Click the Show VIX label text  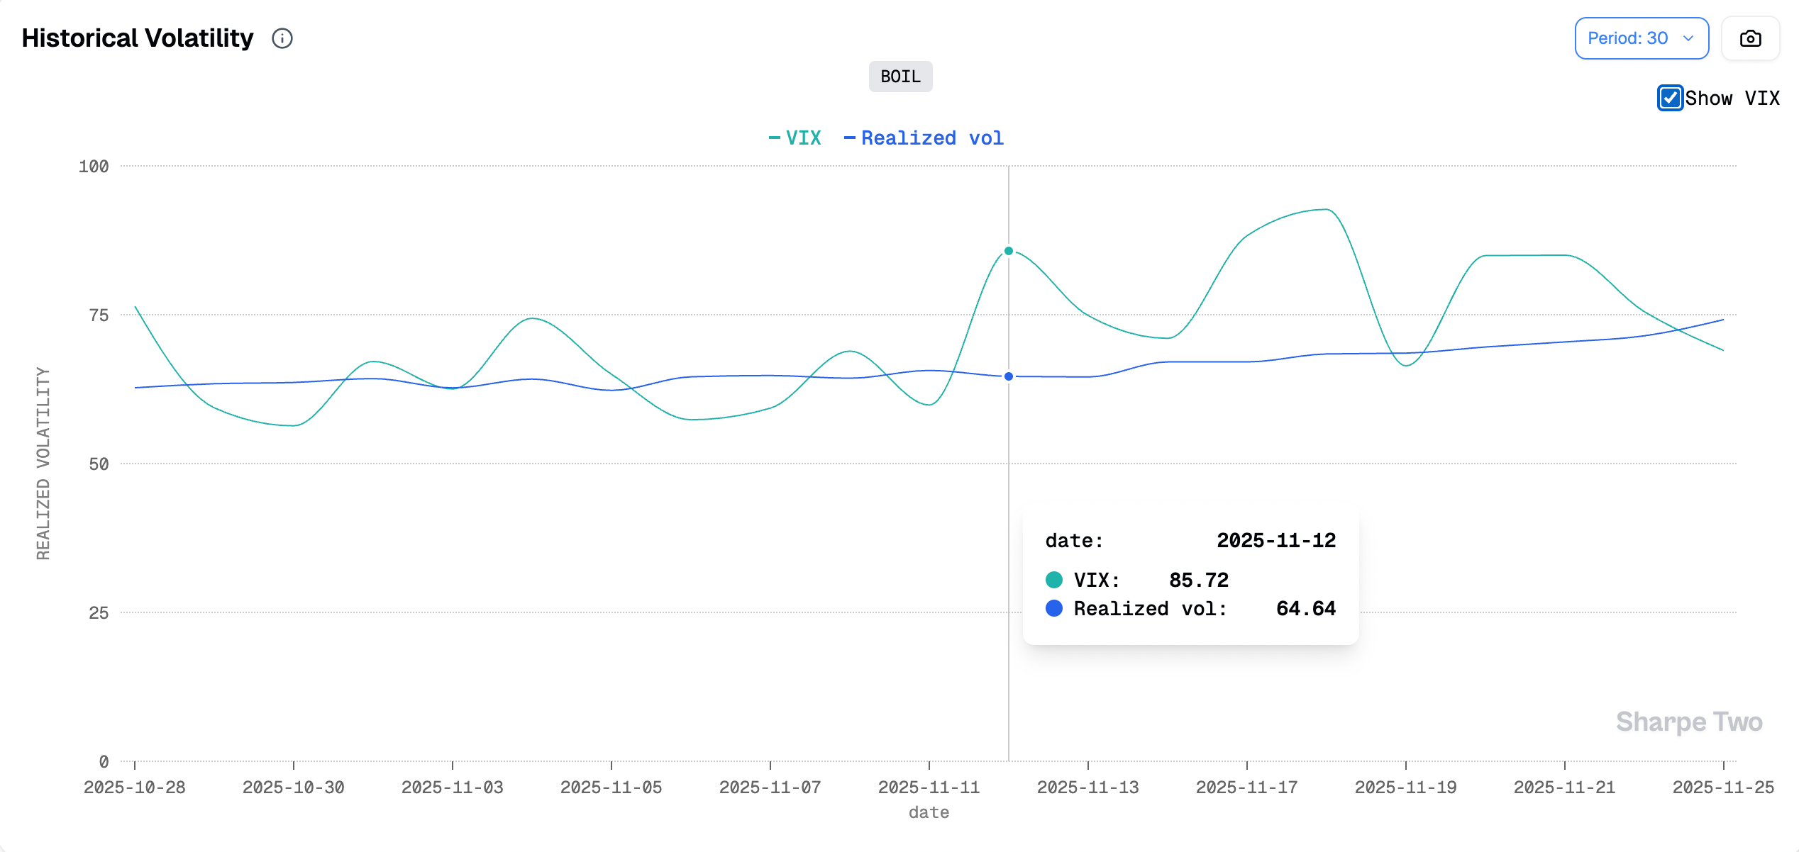click(x=1732, y=98)
